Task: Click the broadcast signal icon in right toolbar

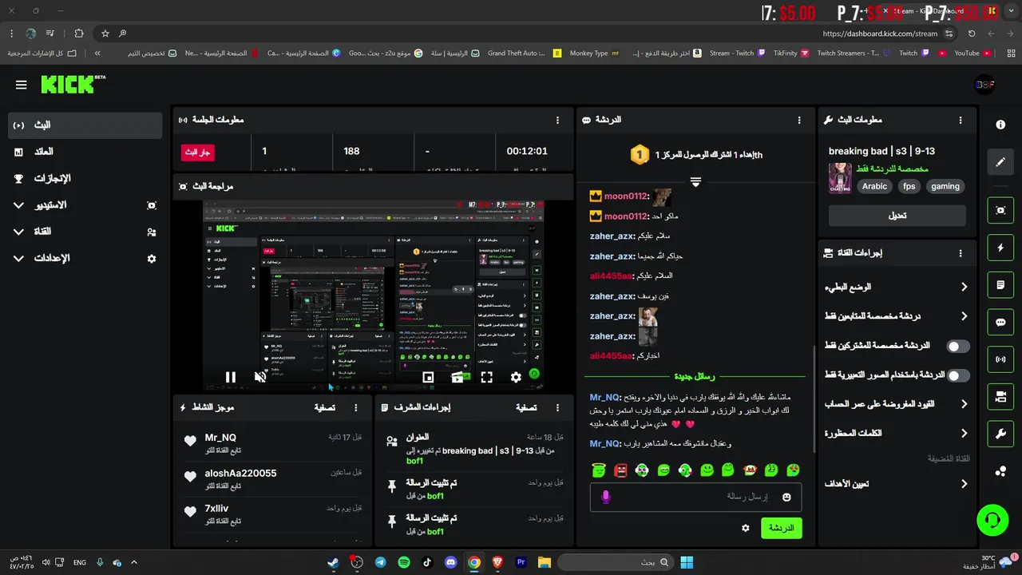Action: (1000, 359)
